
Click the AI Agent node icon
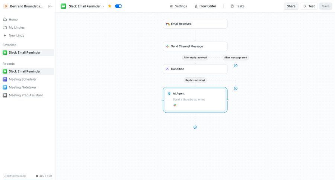(x=169, y=93)
